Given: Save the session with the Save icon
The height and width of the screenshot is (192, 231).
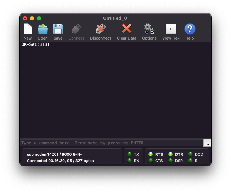Looking at the screenshot, I should click(x=58, y=29).
